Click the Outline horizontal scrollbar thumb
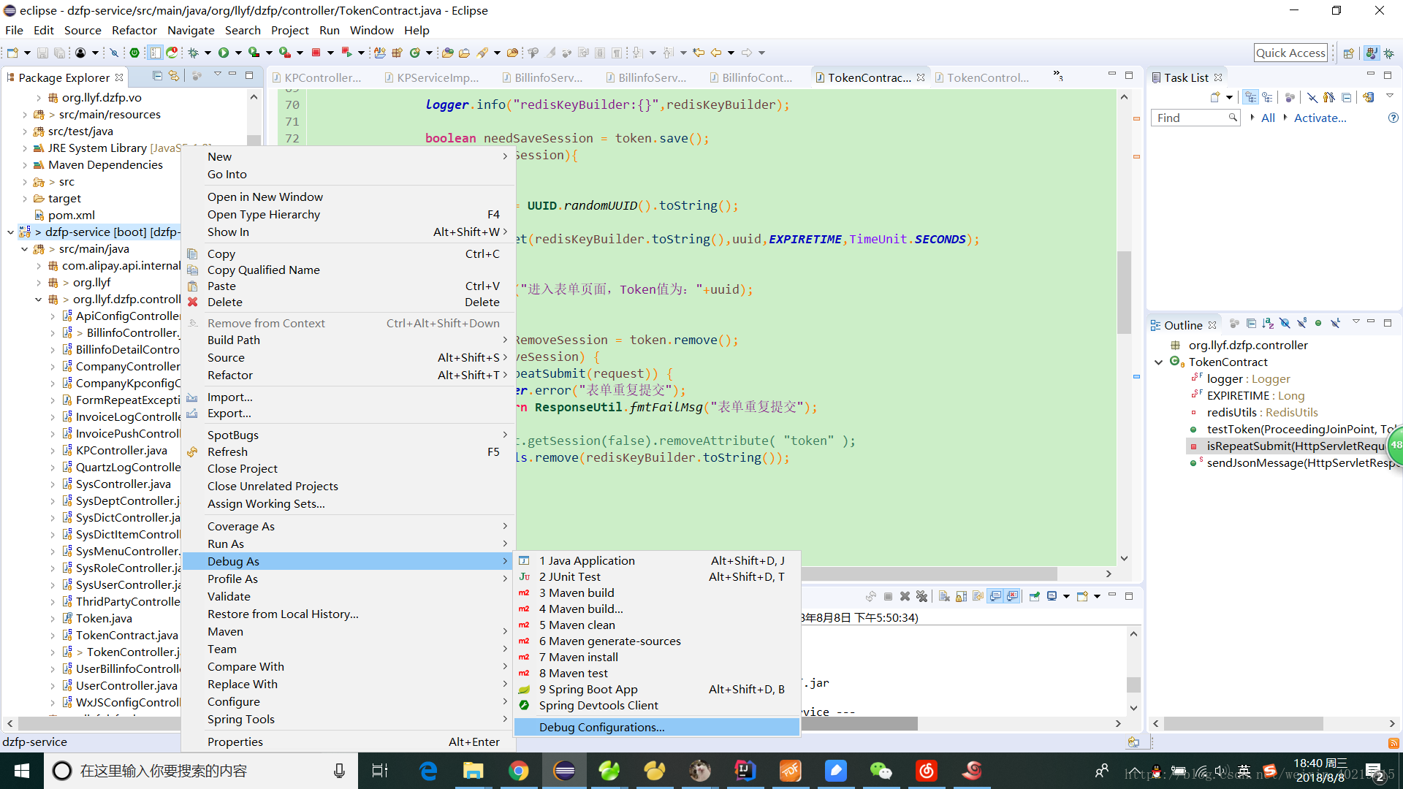 point(1243,724)
